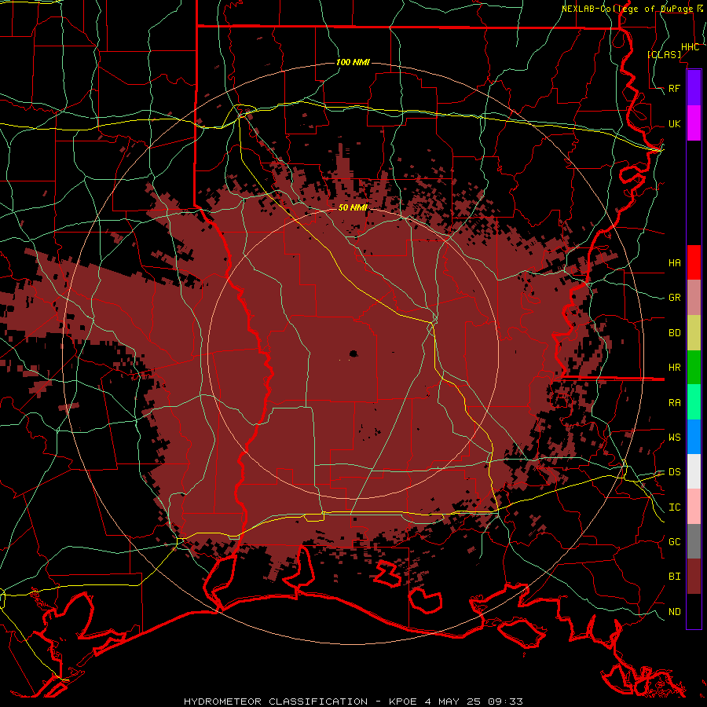Click the DS white legend color swatch
This screenshot has height=707, width=707.
pyautogui.click(x=694, y=471)
